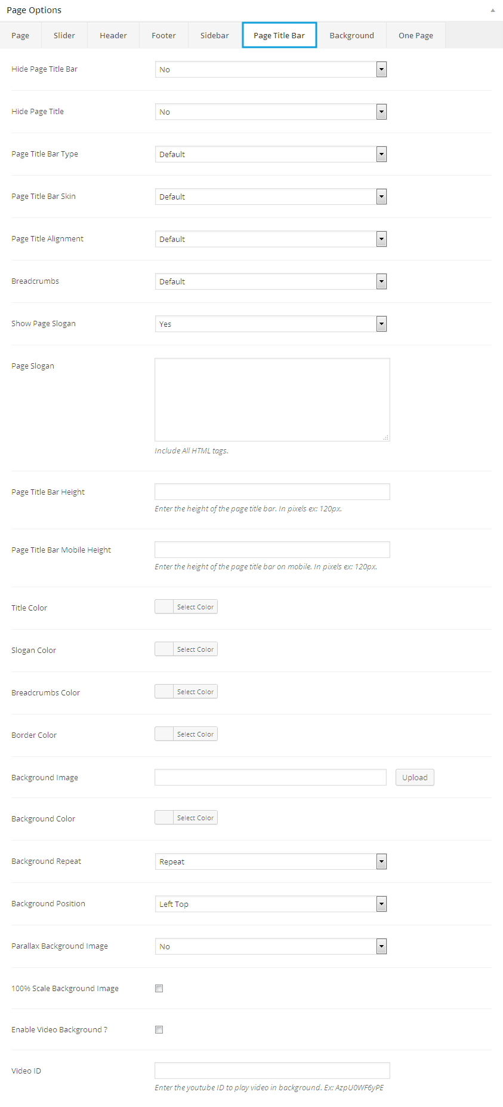Open the Background Repeat dropdown
The height and width of the screenshot is (1107, 503).
(270, 861)
